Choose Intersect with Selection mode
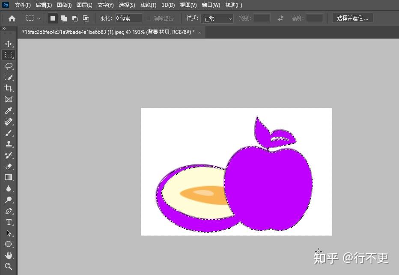The width and height of the screenshot is (399, 275). (86, 18)
